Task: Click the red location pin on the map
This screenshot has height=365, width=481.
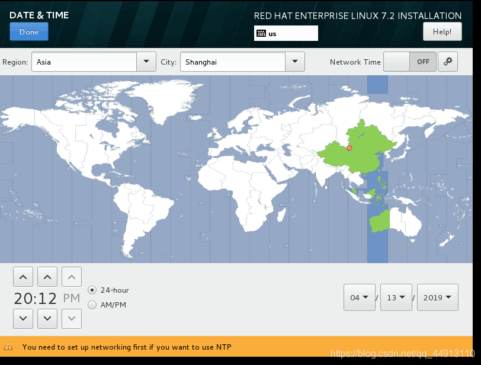Action: pyautogui.click(x=349, y=149)
